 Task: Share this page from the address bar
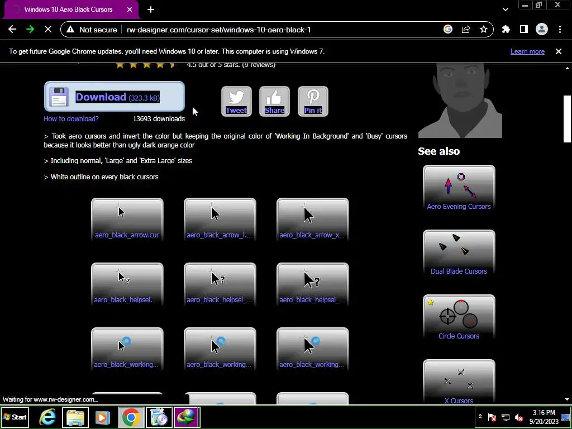coord(466,30)
